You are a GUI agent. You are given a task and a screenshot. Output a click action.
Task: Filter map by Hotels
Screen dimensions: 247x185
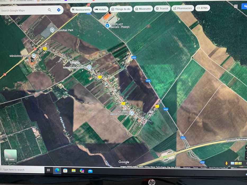coord(101,10)
